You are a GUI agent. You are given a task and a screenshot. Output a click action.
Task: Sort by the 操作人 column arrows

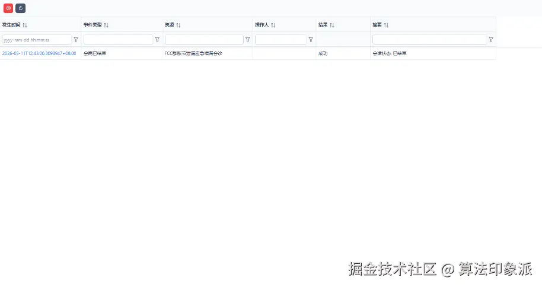(x=273, y=25)
